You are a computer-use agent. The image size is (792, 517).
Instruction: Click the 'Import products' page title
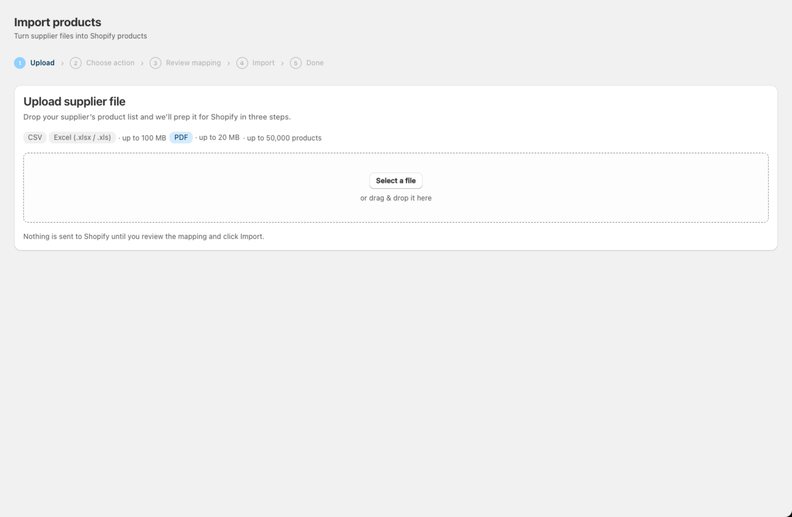tap(57, 22)
